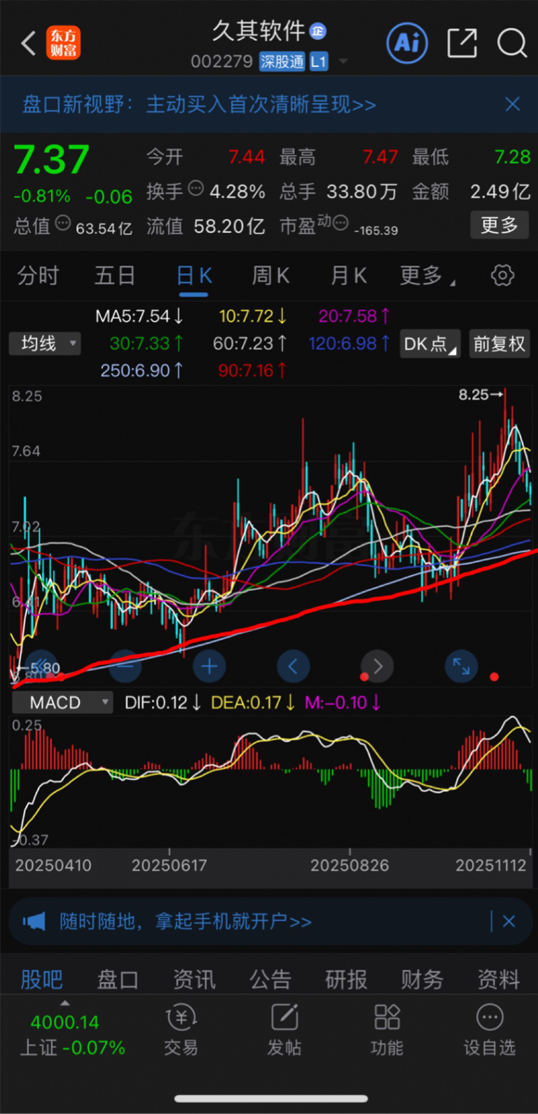538x1114 pixels.
Task: Tap the DIF:0.12 MACD value
Action: [163, 702]
